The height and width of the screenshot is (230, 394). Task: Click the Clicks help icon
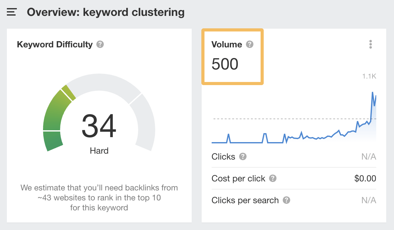pyautogui.click(x=243, y=157)
